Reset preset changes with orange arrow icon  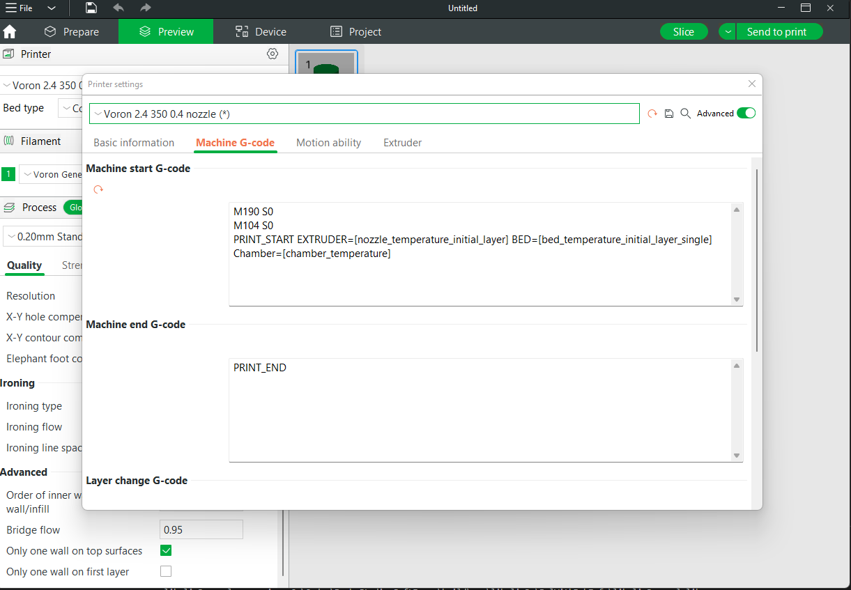point(652,114)
